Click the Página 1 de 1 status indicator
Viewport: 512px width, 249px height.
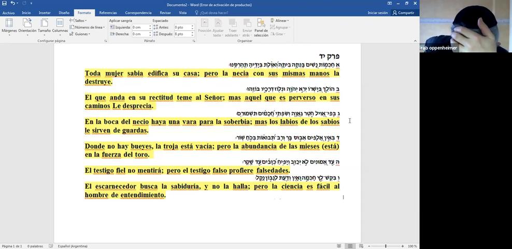[12, 246]
